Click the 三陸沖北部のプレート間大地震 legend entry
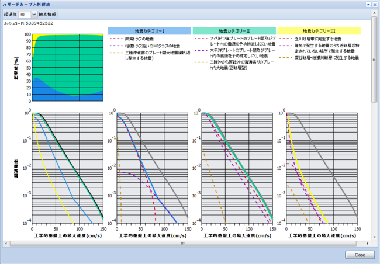The height and width of the screenshot is (264, 380). click(x=150, y=55)
